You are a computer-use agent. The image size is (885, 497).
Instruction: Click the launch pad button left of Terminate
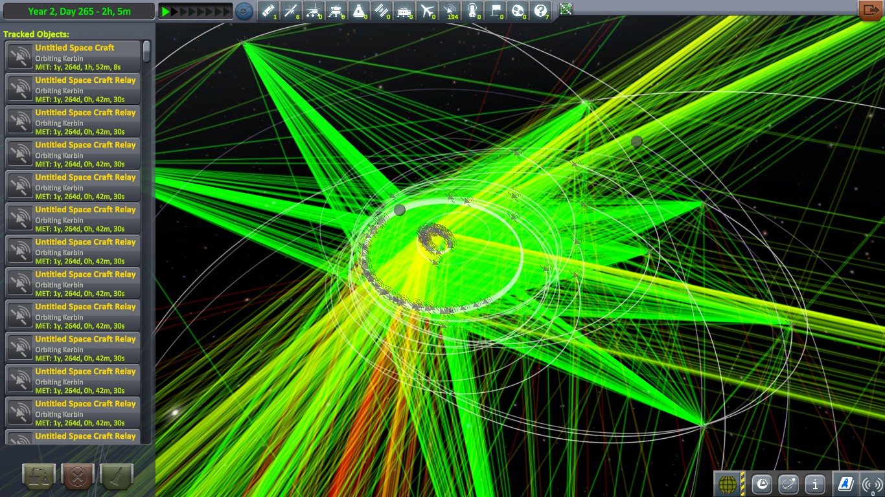pos(39,478)
